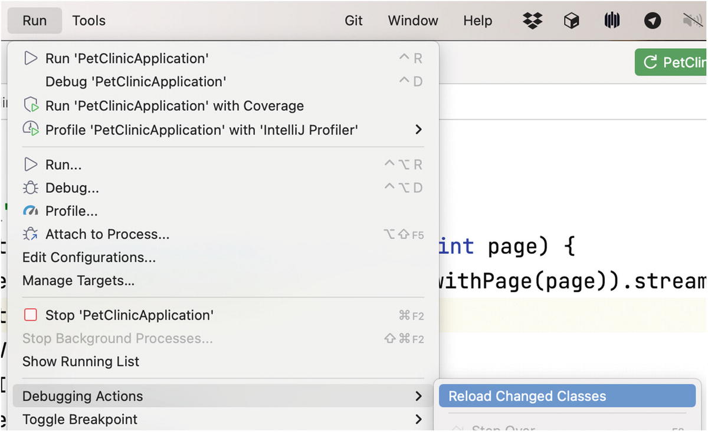
Task: Open the Git menu
Action: click(x=353, y=21)
